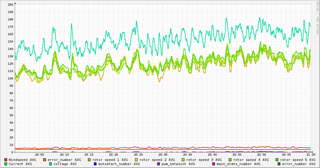This screenshot has width=320, height=168.
Task: Click the 50 value on the y-axis
Action: tap(12, 115)
